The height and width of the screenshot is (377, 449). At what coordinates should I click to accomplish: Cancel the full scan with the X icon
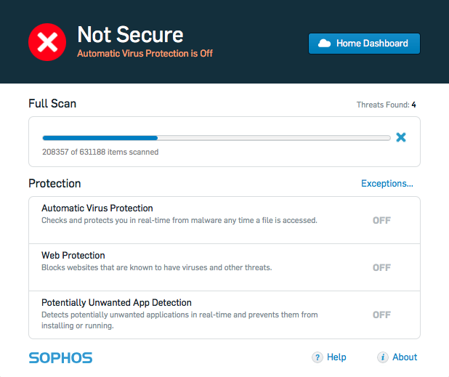401,137
